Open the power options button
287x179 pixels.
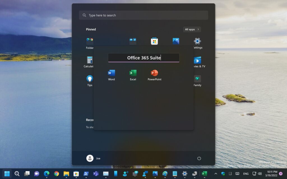pyautogui.click(x=199, y=158)
